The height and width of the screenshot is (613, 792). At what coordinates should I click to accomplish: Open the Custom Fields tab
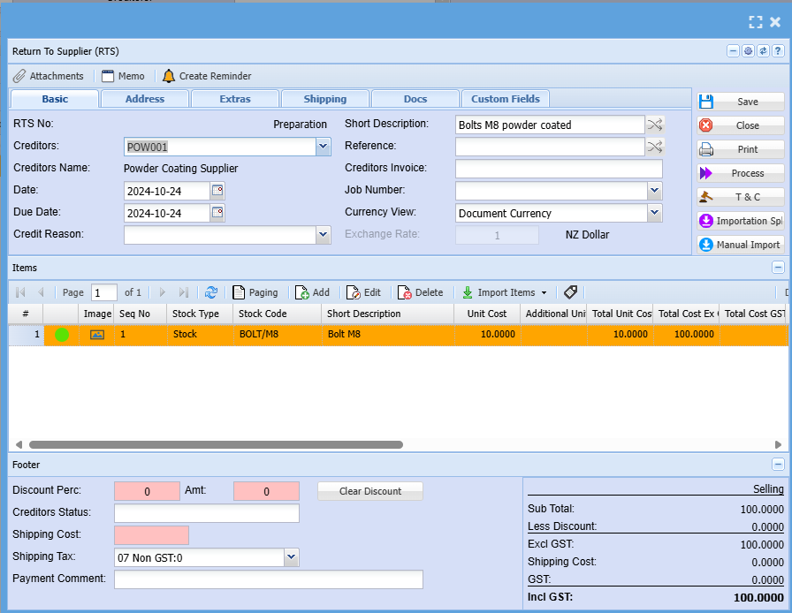click(x=506, y=99)
